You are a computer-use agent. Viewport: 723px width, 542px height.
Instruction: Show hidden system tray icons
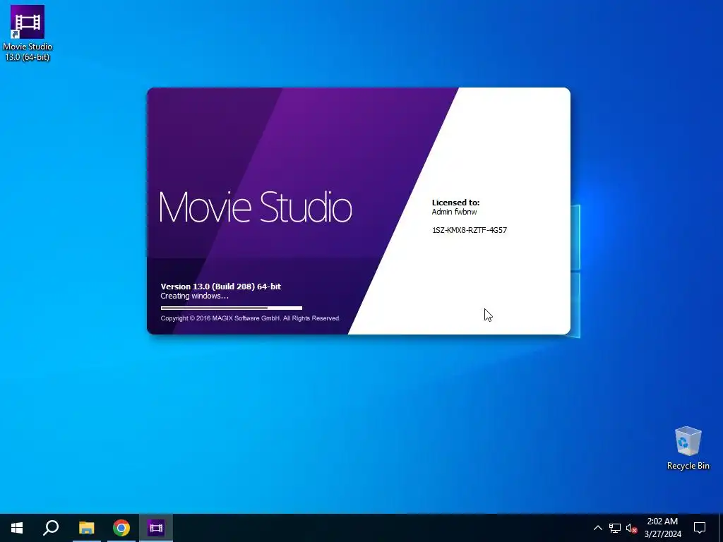(x=597, y=528)
